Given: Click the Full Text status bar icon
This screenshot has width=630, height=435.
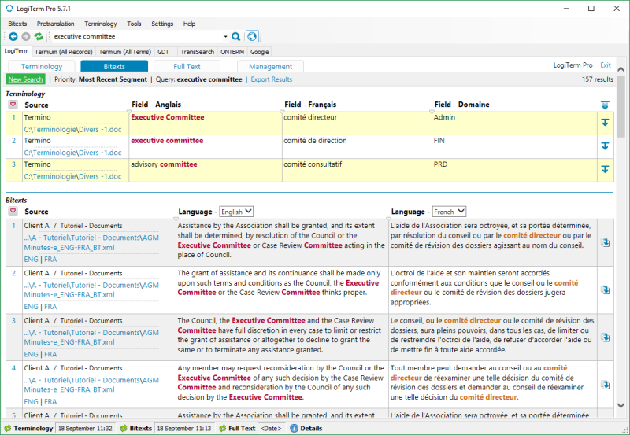Looking at the screenshot, I should coord(223,428).
